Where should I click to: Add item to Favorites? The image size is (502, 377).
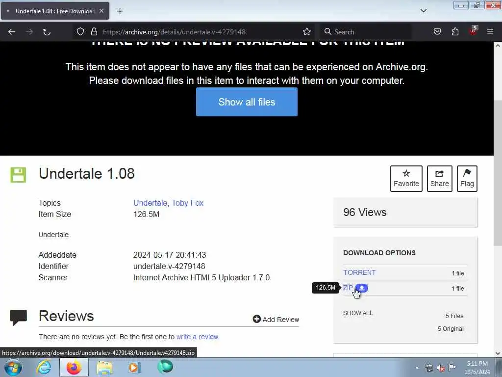tap(406, 179)
